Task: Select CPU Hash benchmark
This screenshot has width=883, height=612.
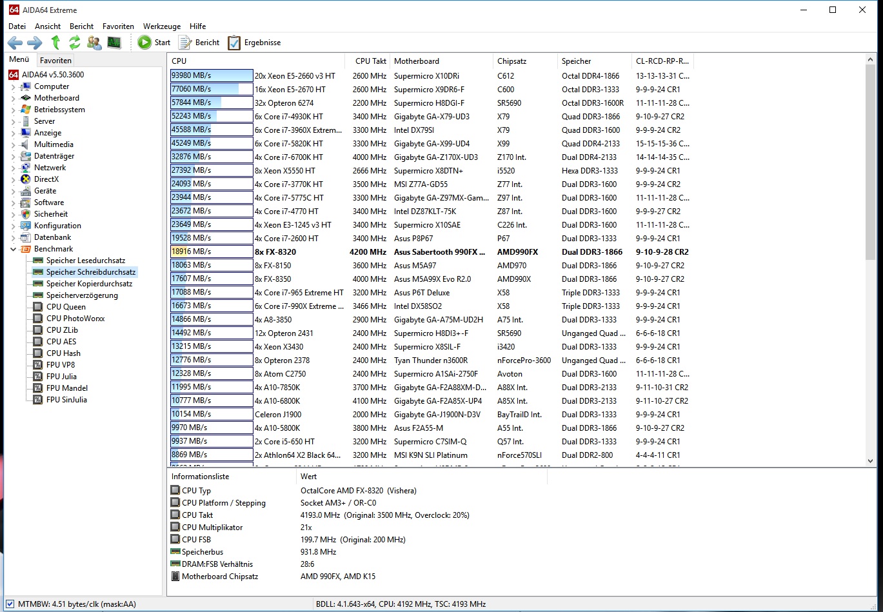Action: [x=63, y=353]
